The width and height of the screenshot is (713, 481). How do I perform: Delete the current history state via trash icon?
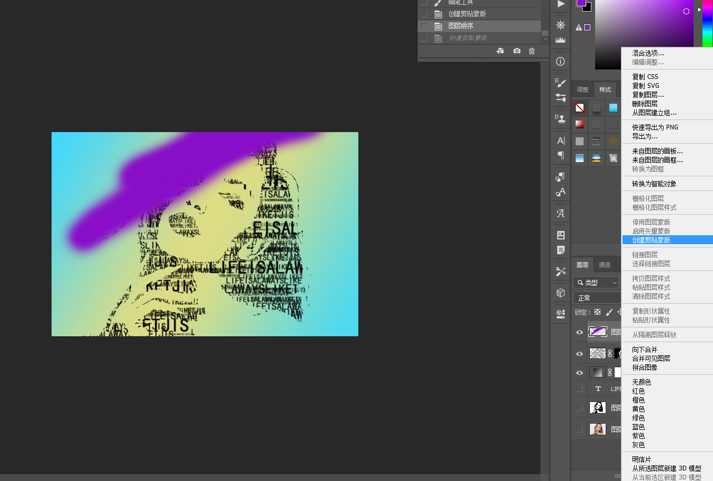(x=531, y=51)
